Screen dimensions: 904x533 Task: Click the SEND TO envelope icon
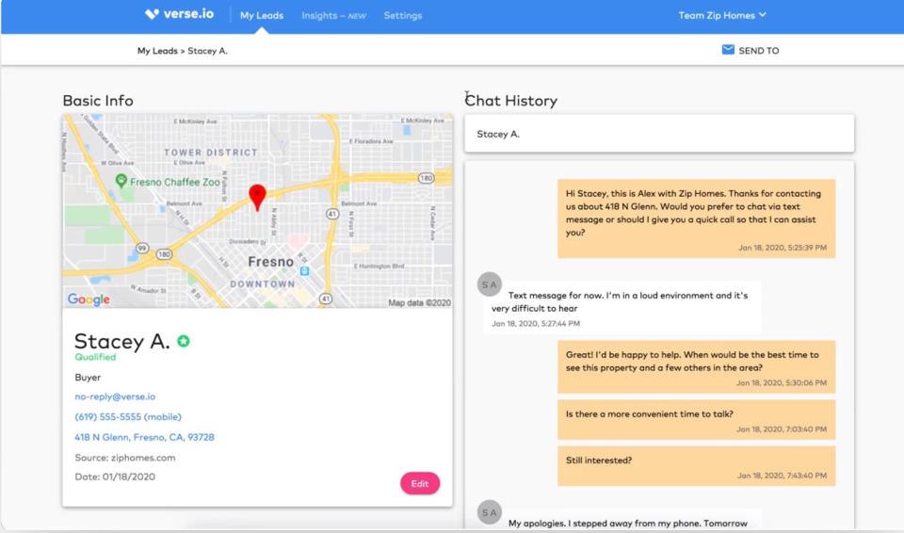coord(728,50)
